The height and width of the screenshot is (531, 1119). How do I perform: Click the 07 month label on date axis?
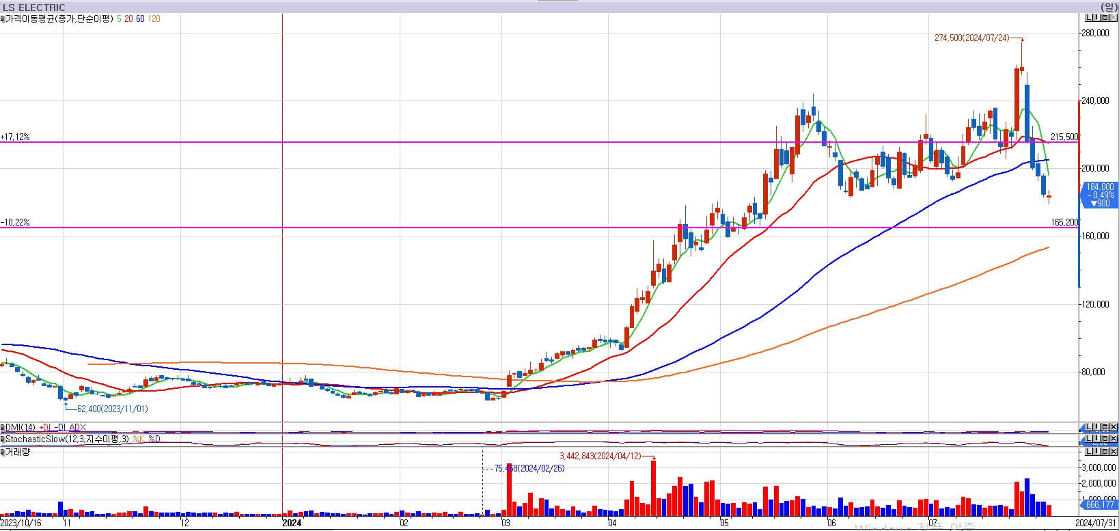coord(933,523)
